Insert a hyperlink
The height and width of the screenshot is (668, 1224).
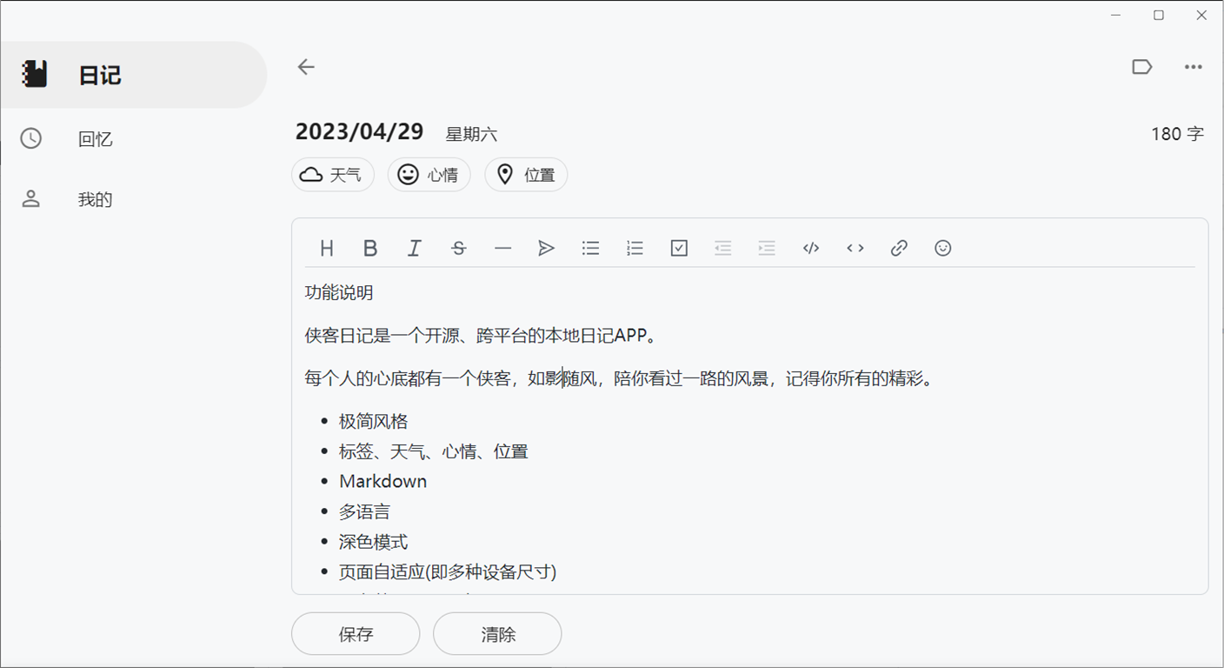(x=899, y=248)
